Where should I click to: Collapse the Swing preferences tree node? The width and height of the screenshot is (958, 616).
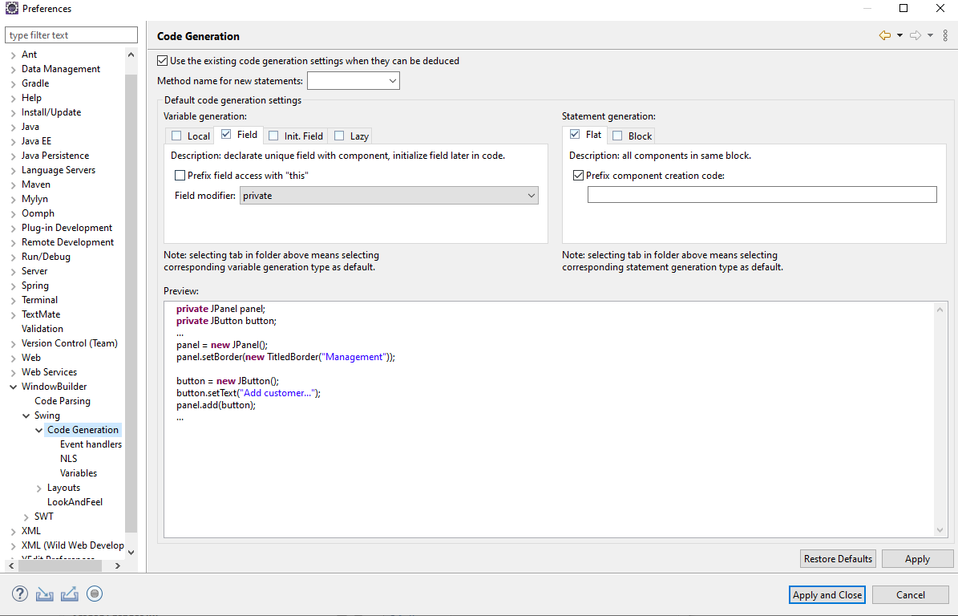pos(27,415)
